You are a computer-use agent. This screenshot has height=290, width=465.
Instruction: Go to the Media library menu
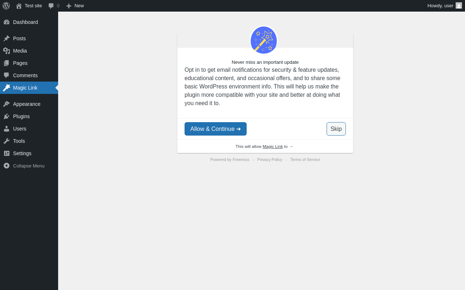point(29,51)
